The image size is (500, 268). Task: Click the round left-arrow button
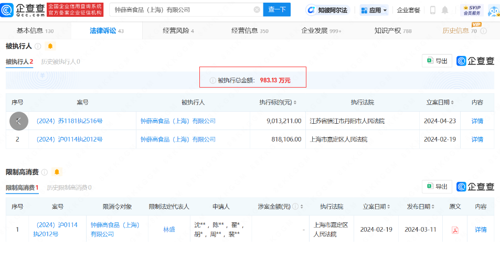(19, 121)
